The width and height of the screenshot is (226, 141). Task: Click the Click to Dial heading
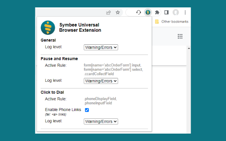click(52, 92)
